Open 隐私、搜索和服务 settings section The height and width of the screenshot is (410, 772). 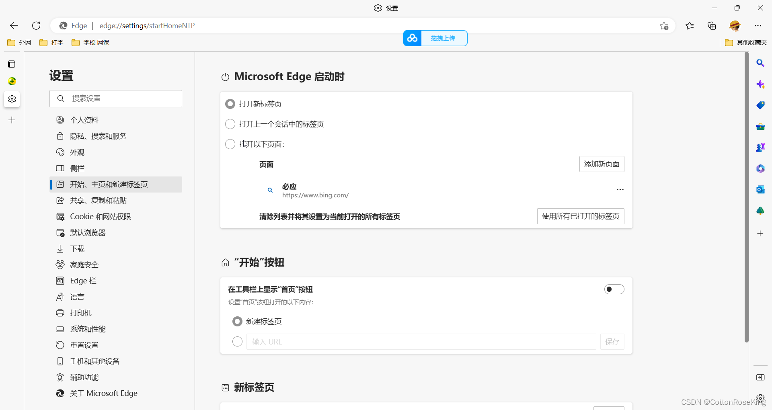tap(116, 136)
